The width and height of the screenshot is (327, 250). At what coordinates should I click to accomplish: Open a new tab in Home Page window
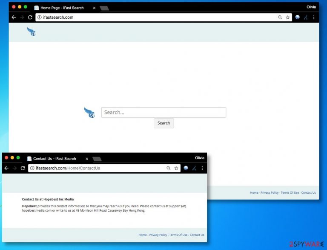tap(104, 8)
